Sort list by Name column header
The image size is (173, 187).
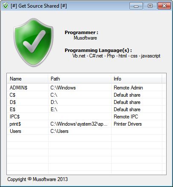(x=28, y=79)
